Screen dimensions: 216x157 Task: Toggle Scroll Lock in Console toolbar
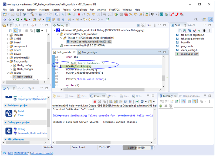[x=116, y=102]
